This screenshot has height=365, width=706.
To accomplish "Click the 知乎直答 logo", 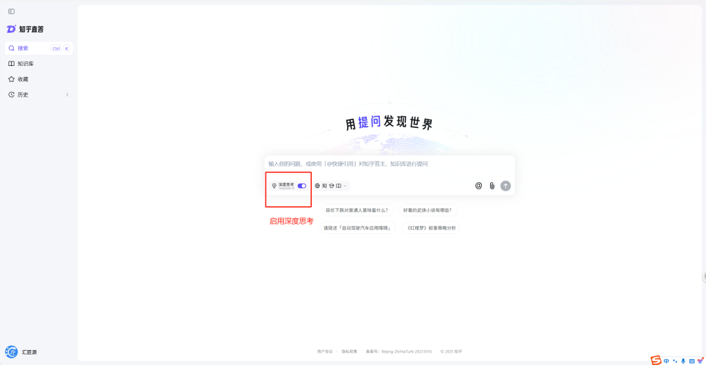I will pos(25,29).
